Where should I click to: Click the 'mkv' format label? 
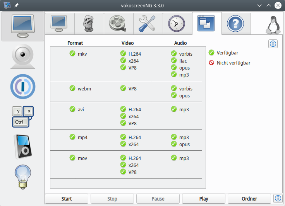pos(82,54)
